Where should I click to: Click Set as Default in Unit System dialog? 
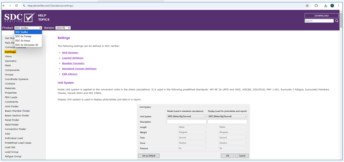tap(149, 156)
